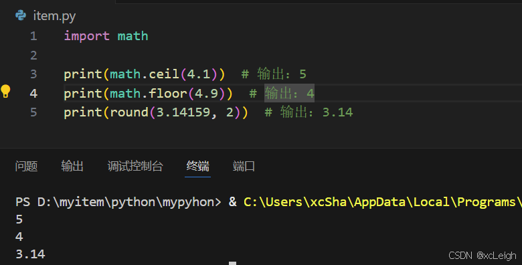
Task: Click terminal output line '3.14'
Action: 30,254
